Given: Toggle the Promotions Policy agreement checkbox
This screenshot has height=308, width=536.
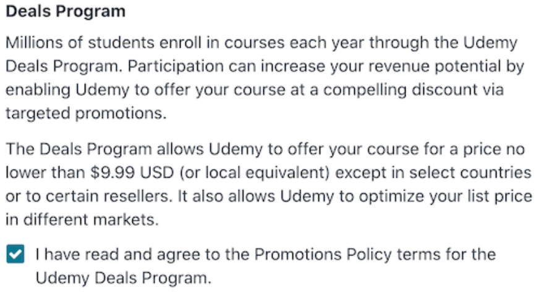Looking at the screenshot, I should click(17, 254).
